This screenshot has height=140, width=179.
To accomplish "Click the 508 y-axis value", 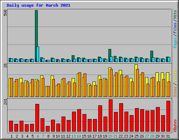I will click(x=5, y=13).
